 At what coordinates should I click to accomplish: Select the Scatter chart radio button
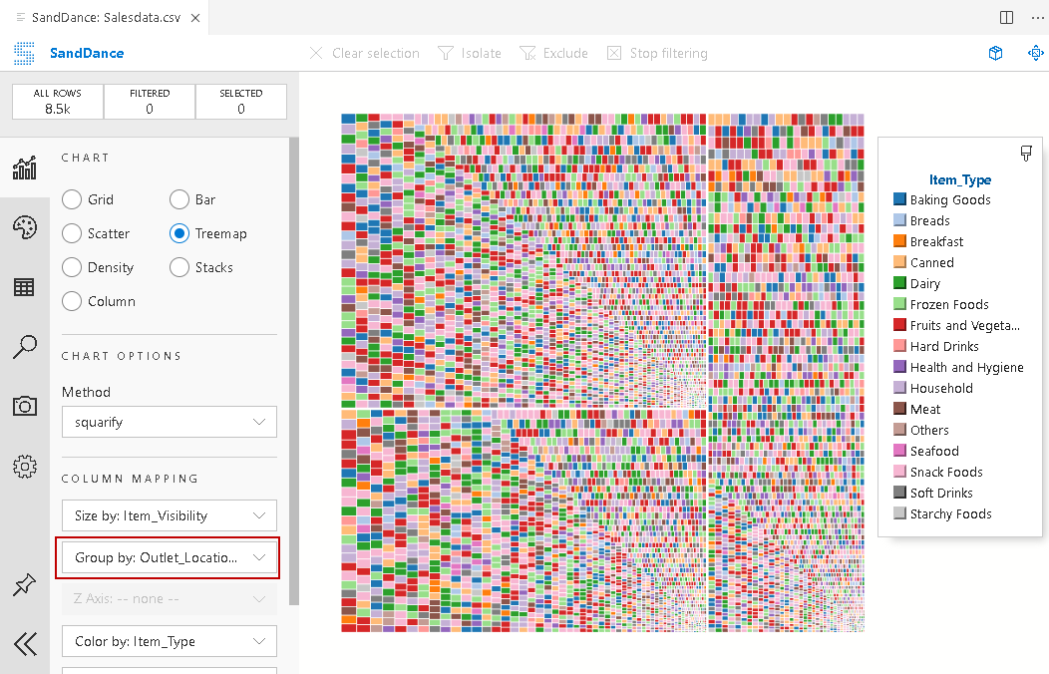72,233
